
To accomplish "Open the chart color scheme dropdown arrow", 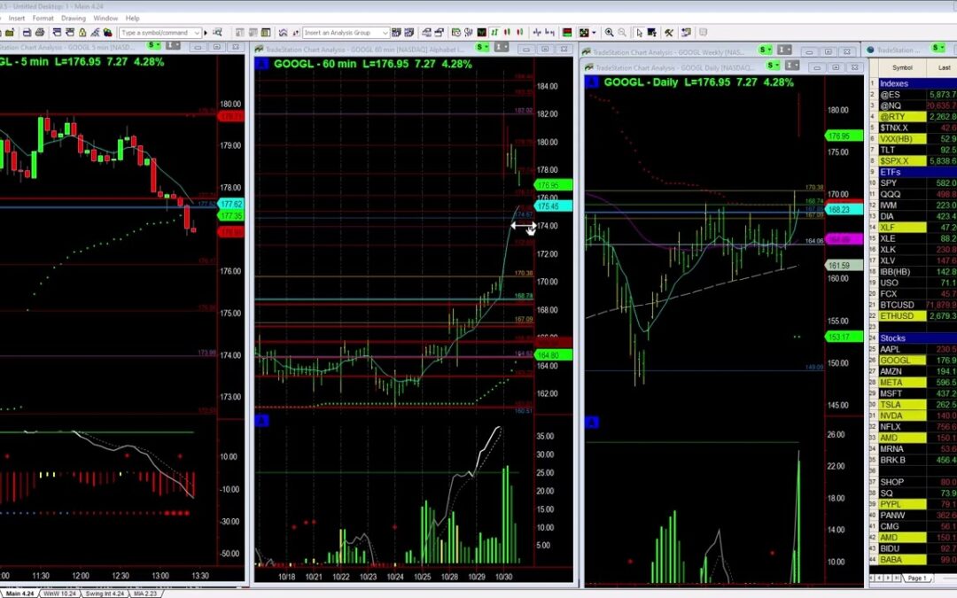I will point(595,33).
